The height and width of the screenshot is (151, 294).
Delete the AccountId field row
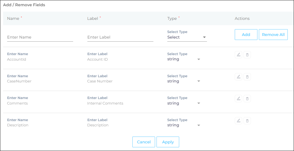click(247, 55)
